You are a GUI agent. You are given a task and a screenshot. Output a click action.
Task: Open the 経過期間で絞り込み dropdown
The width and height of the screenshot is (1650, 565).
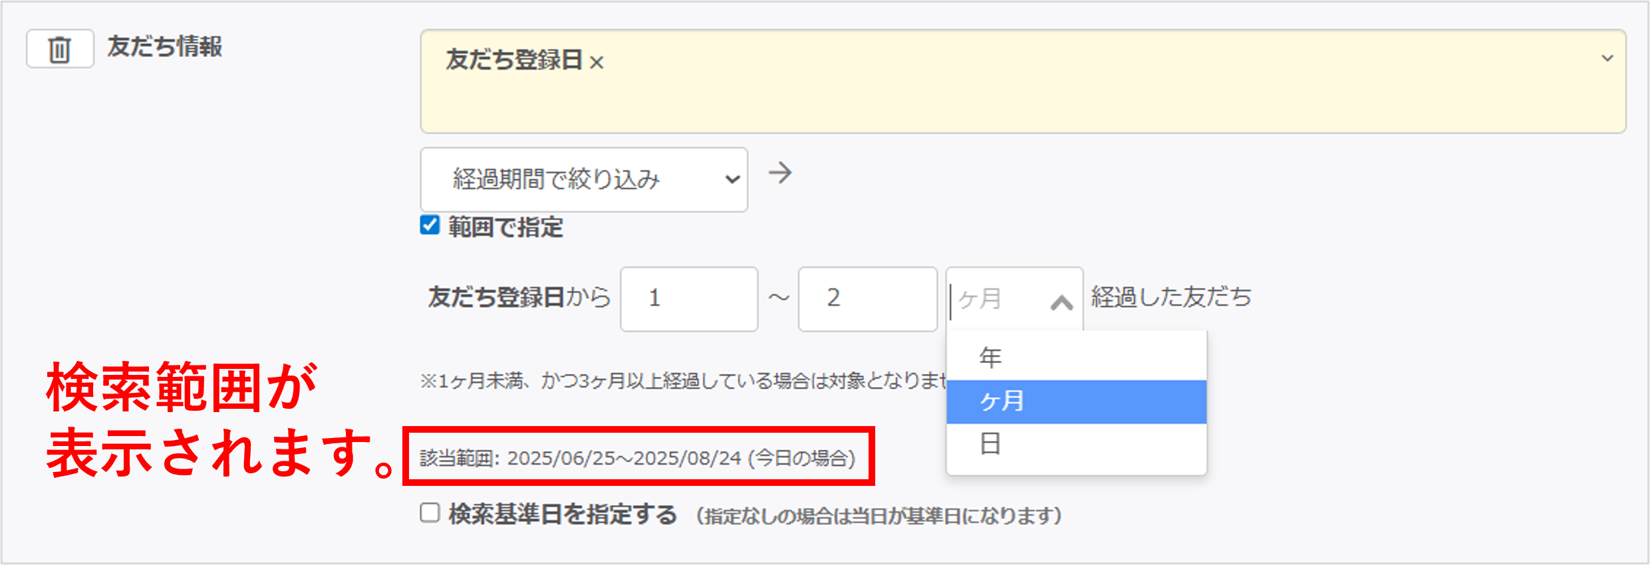click(583, 179)
